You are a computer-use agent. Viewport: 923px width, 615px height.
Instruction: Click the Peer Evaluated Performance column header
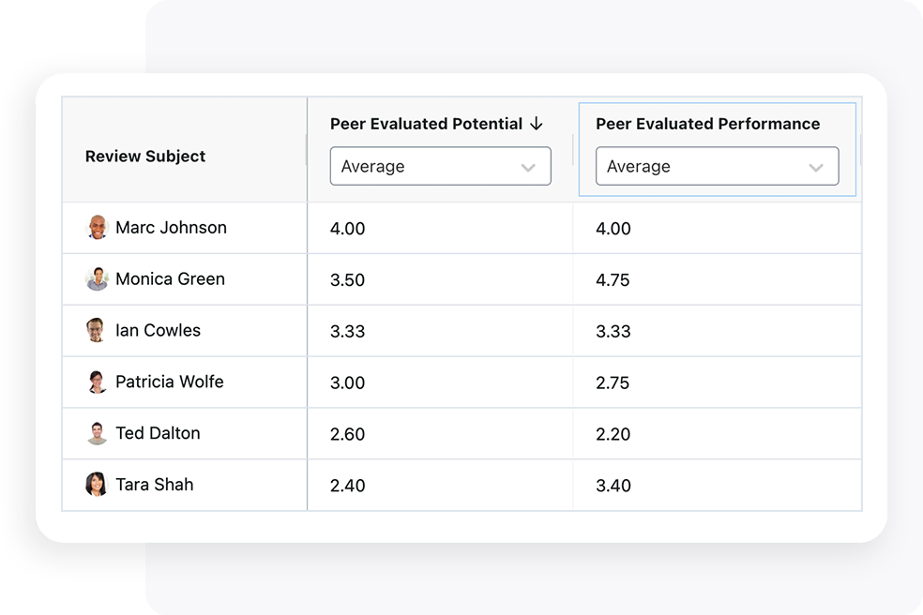click(x=707, y=124)
